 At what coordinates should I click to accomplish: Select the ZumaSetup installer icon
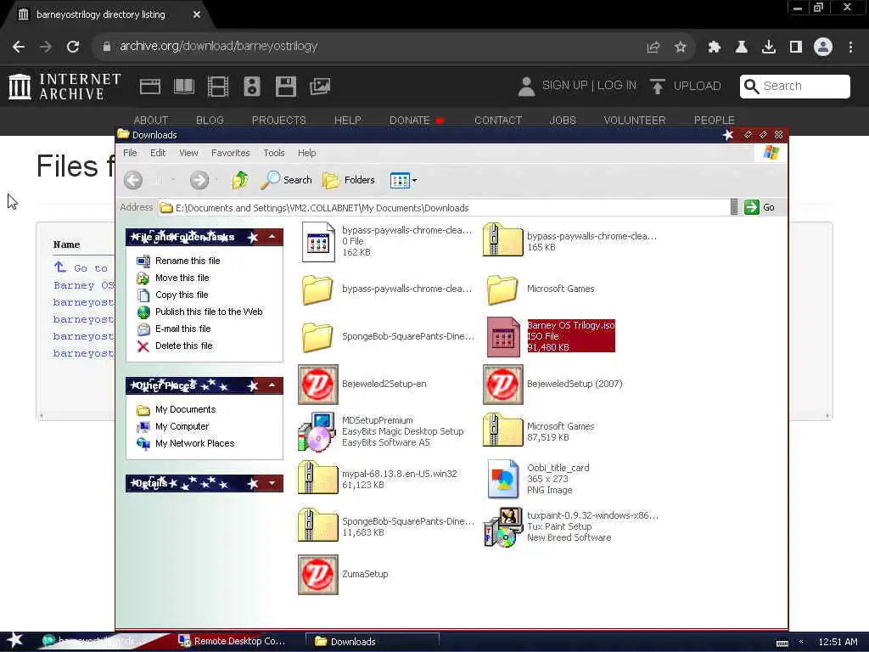pyautogui.click(x=318, y=575)
